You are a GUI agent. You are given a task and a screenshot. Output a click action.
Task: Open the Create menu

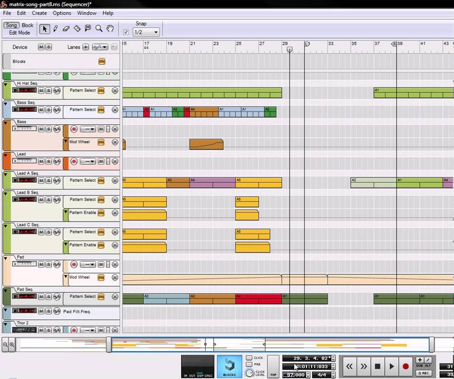point(39,13)
